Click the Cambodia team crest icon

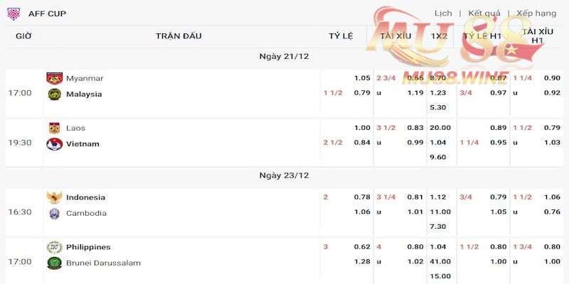(54, 213)
